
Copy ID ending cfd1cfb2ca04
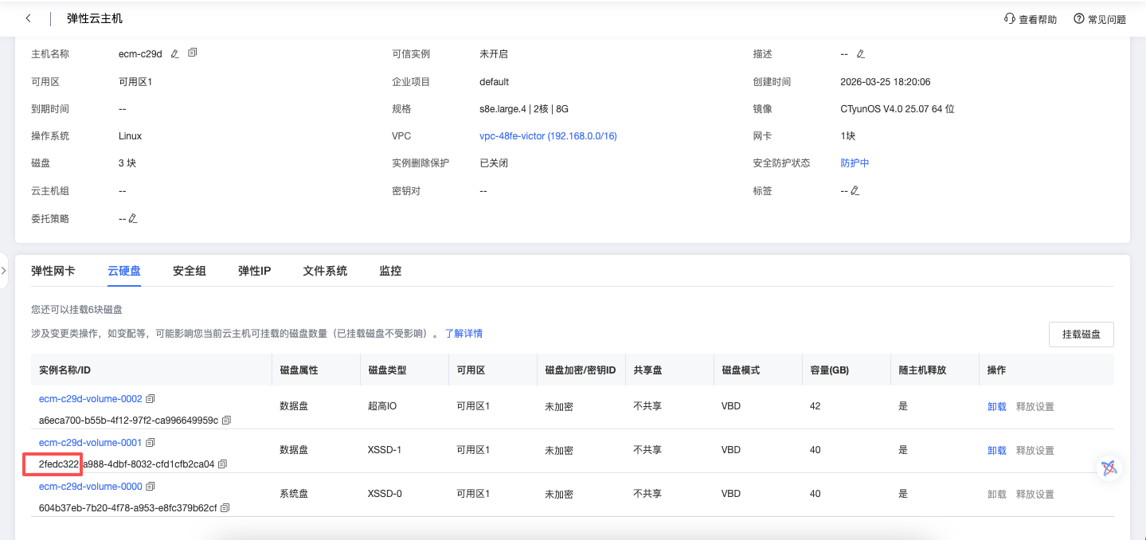point(222,464)
